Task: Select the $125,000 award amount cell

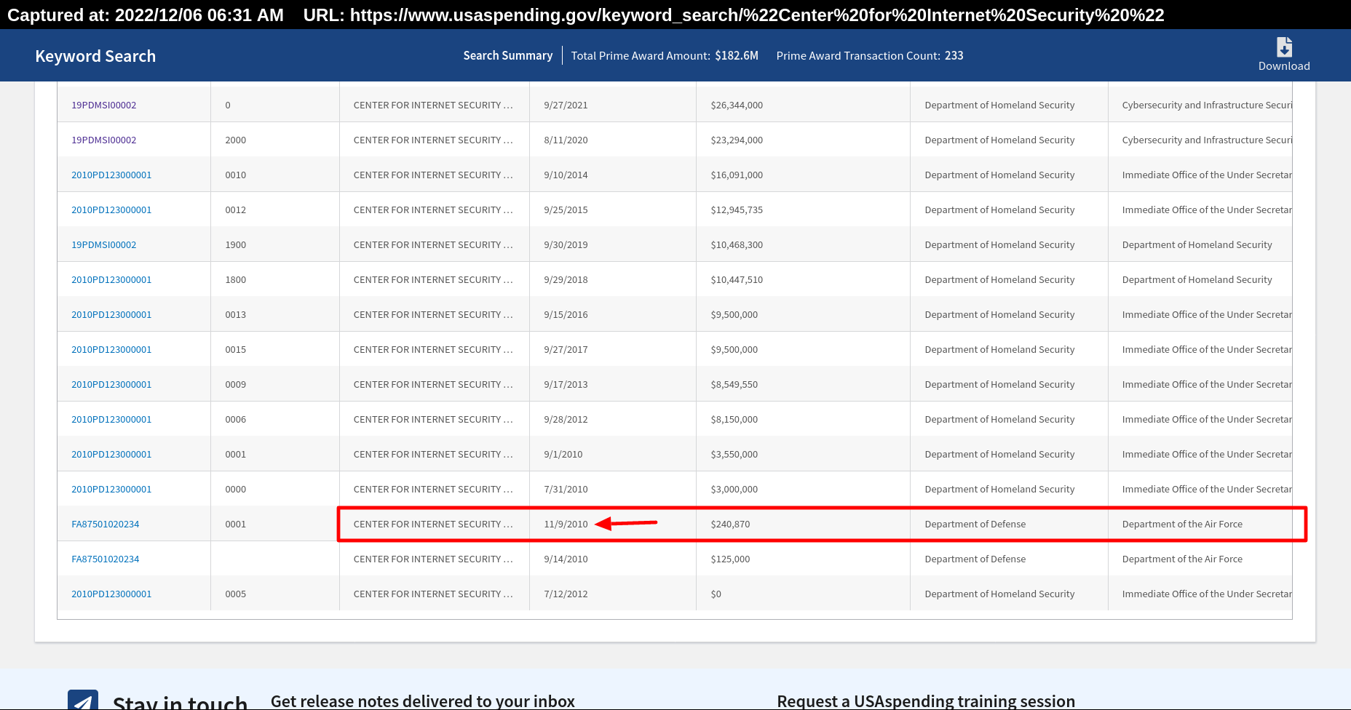Action: point(803,559)
